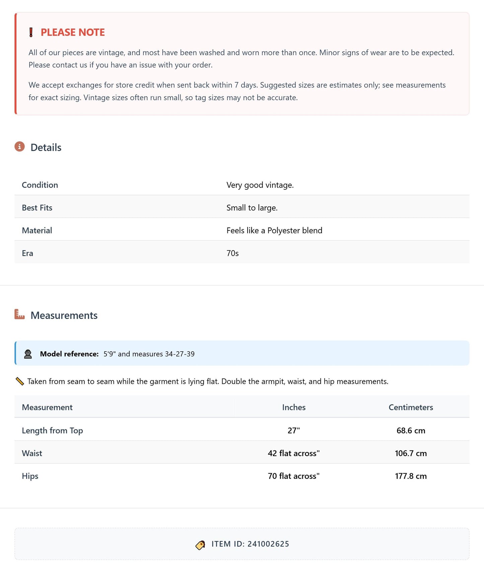The width and height of the screenshot is (484, 572).
Task: Click the Very good vintage value
Action: 260,185
